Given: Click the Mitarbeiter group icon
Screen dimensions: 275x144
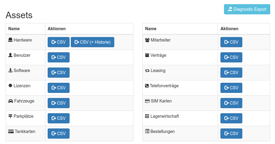Looking at the screenshot, I should click(147, 40).
